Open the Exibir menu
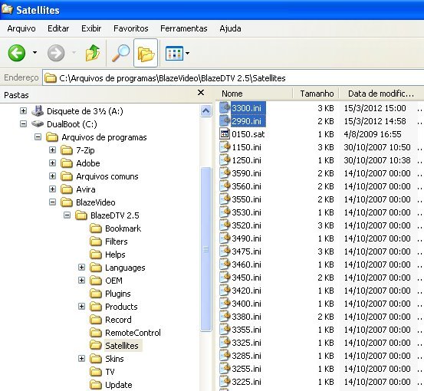Screen dimensions: 424x391 (x=91, y=28)
